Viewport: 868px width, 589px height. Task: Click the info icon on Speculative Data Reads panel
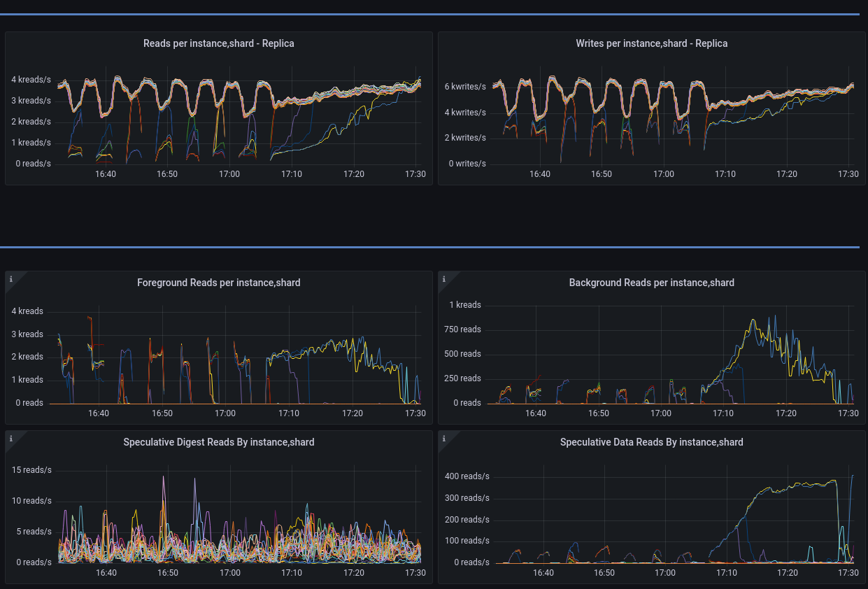(x=443, y=438)
